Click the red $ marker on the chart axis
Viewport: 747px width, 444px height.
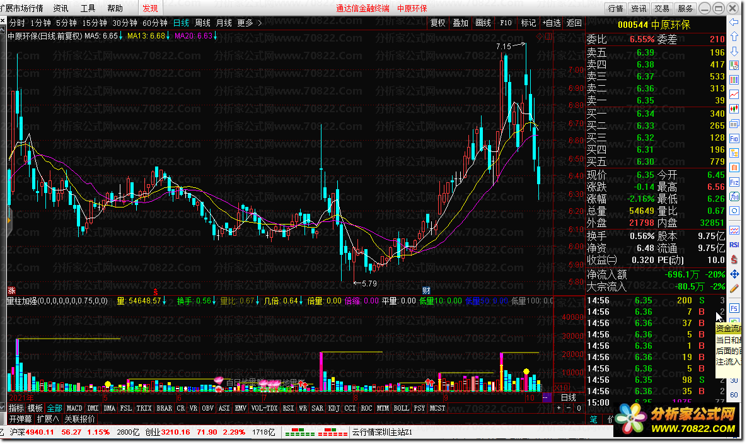pos(155,291)
